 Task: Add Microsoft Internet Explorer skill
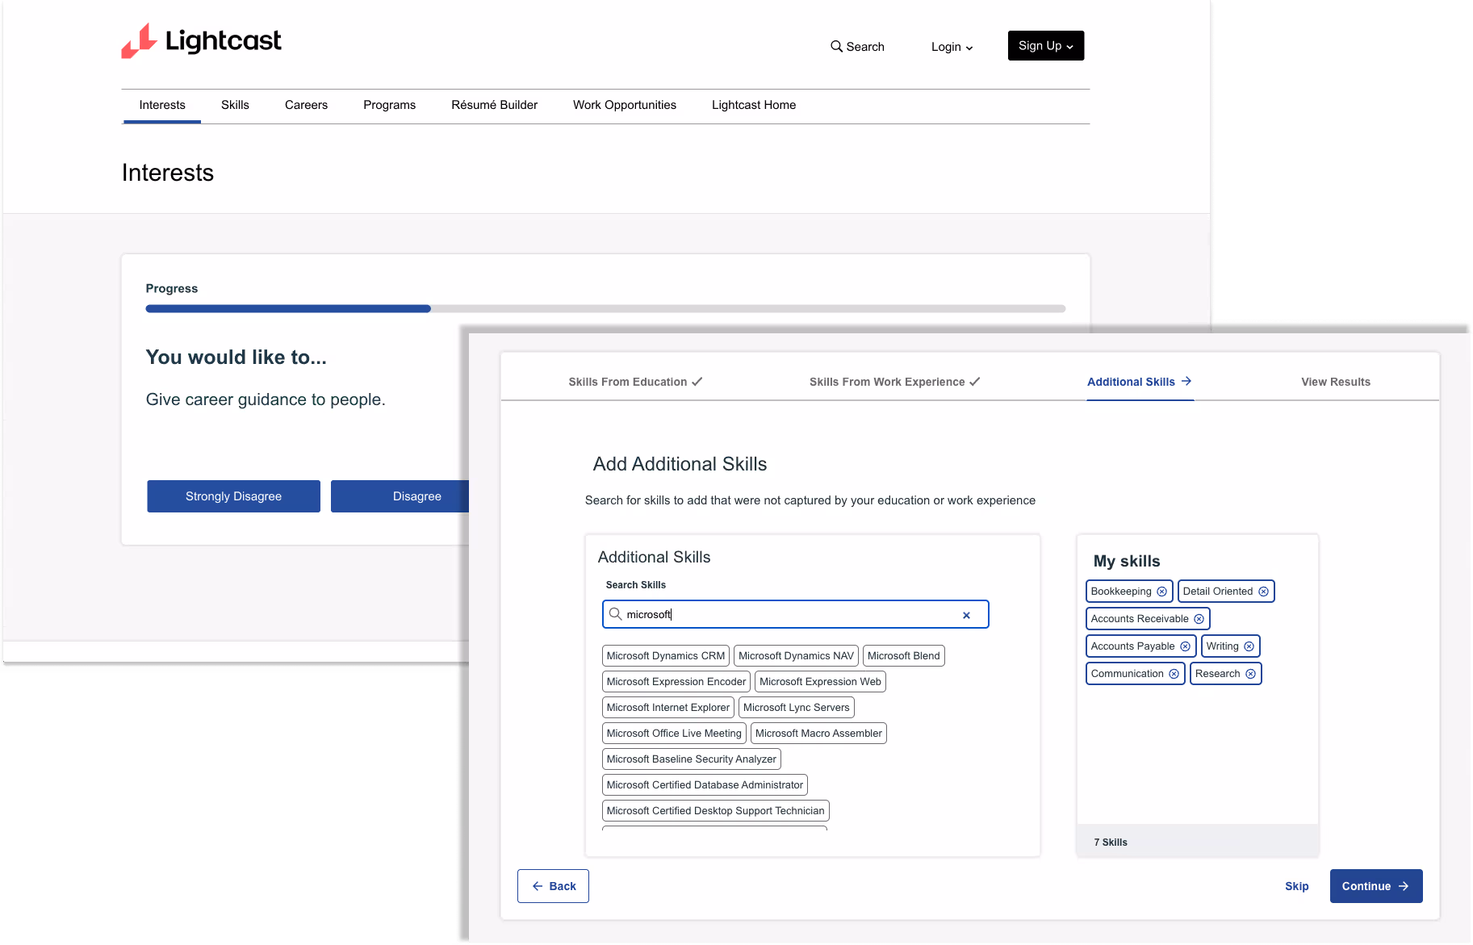pos(668,708)
